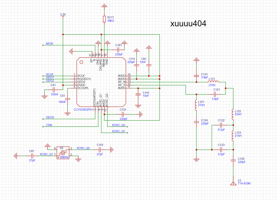Select the CC1101RGPR chip body
Screen dimensions: 278x200
(x=101, y=82)
